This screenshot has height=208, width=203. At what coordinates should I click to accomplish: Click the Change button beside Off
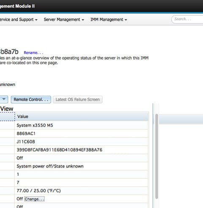34,199
